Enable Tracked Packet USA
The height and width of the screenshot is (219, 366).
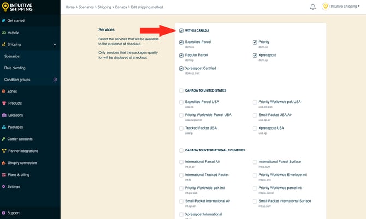tap(181, 129)
